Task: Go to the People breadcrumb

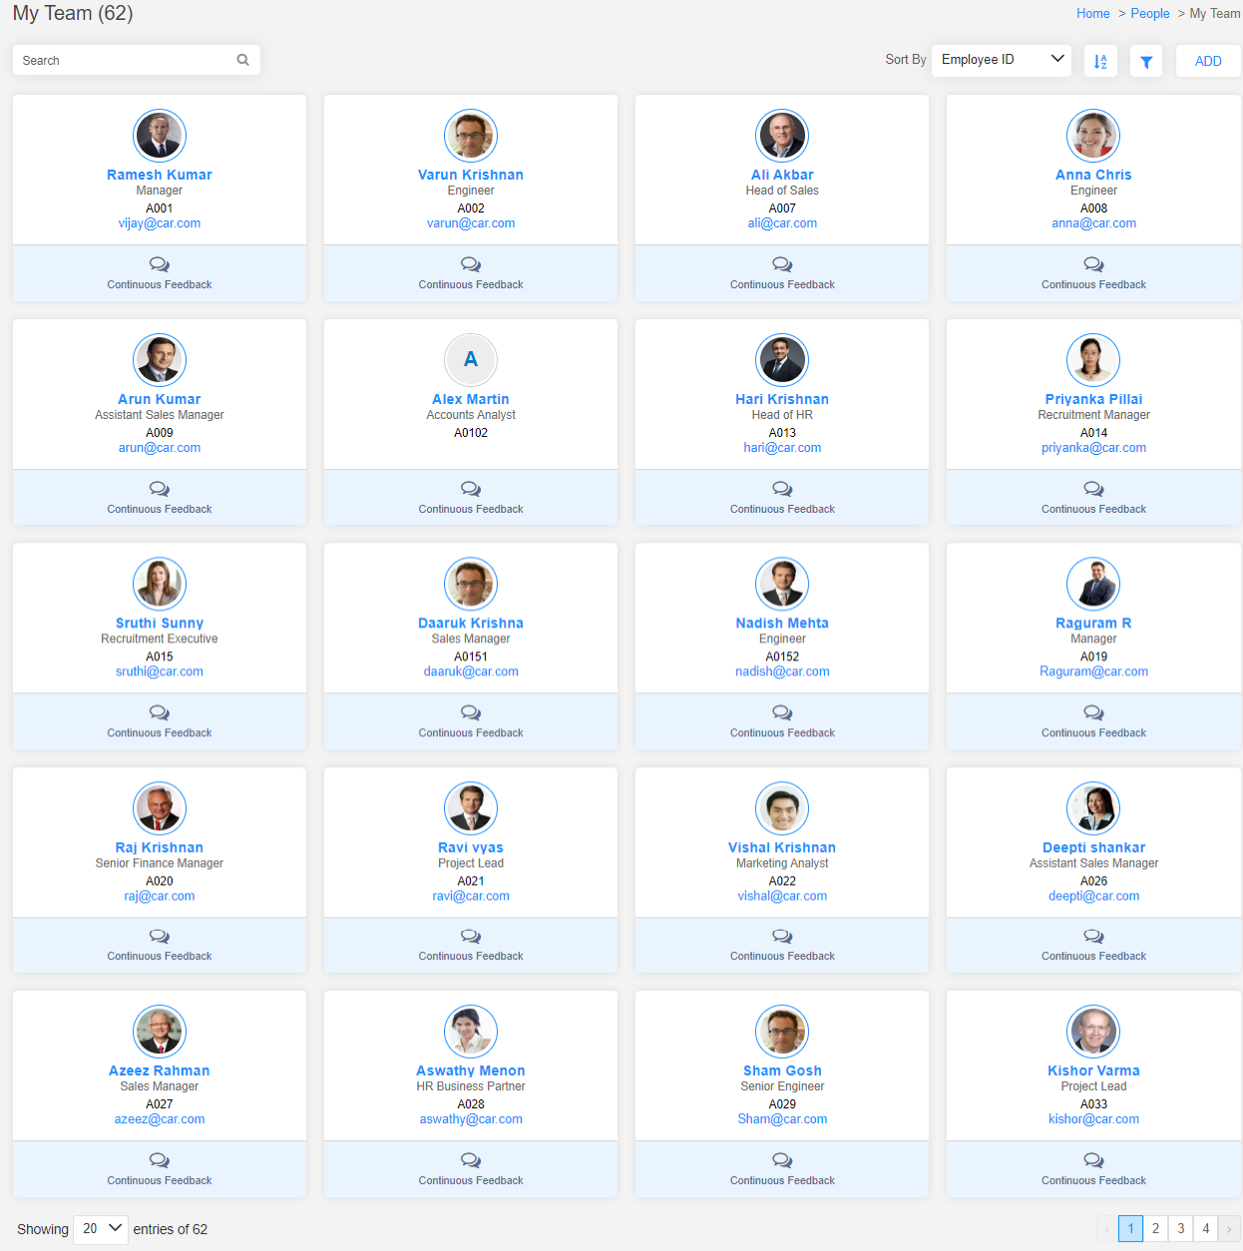Action: [1150, 13]
